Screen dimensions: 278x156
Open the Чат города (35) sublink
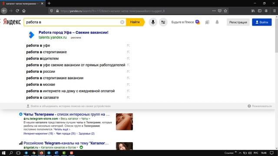tap(66, 133)
